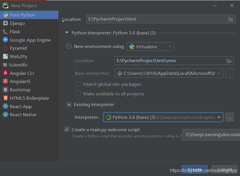
Task: Click ellipsis button beside Interpreter dropdown
Action: 229,117
